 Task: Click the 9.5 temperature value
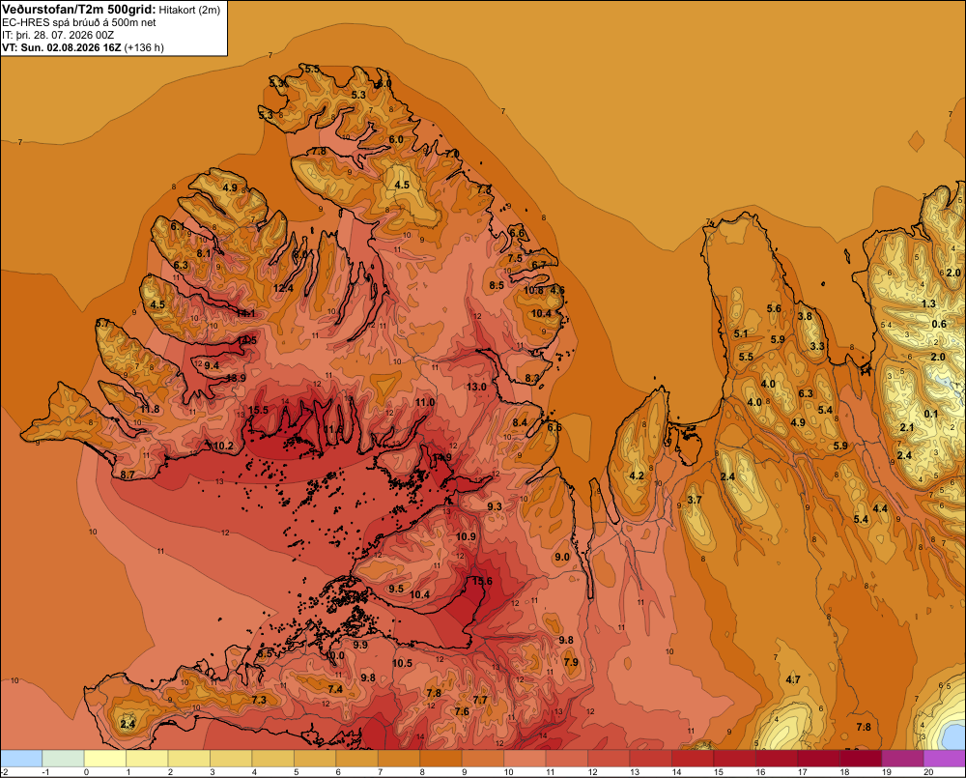[x=396, y=589]
